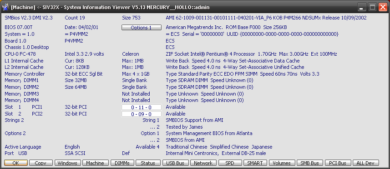This screenshot has height=169, width=390.
Task: Click the SIV application icon in title bar
Action: click(5, 7)
